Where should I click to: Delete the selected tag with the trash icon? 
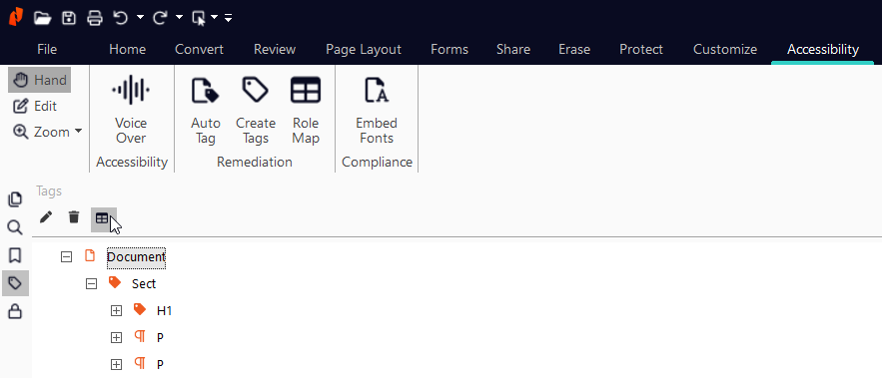pos(74,217)
